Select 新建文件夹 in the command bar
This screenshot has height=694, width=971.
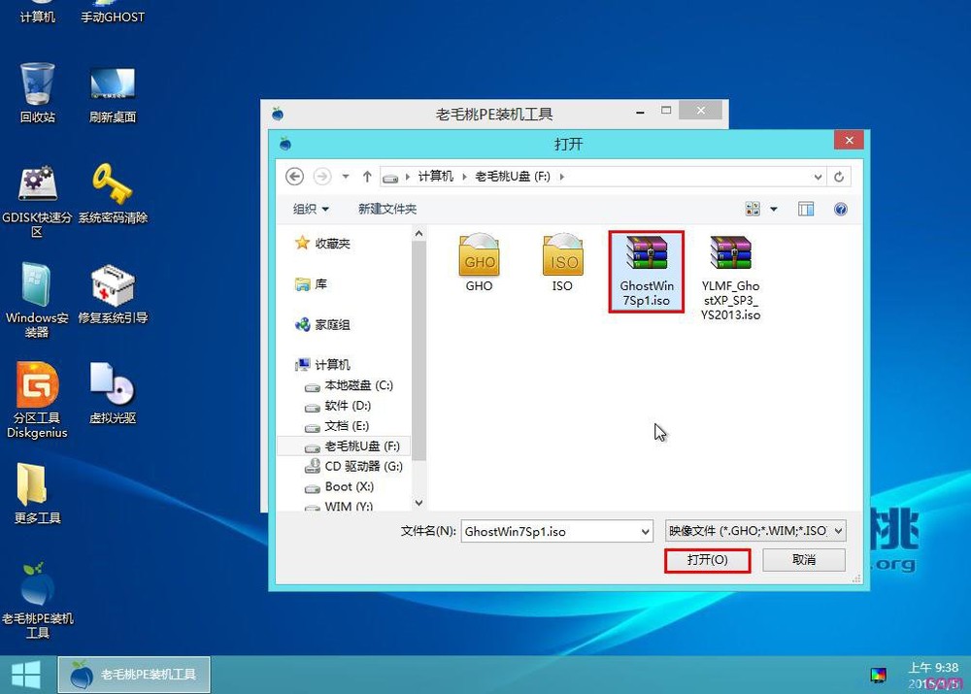386,209
